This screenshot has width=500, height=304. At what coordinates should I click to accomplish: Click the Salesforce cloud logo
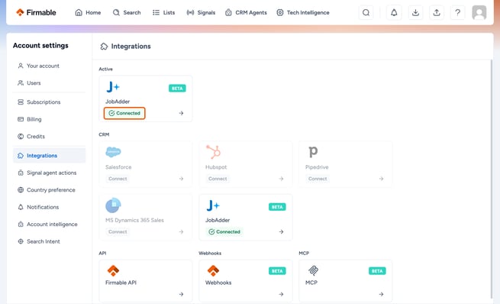tap(113, 152)
